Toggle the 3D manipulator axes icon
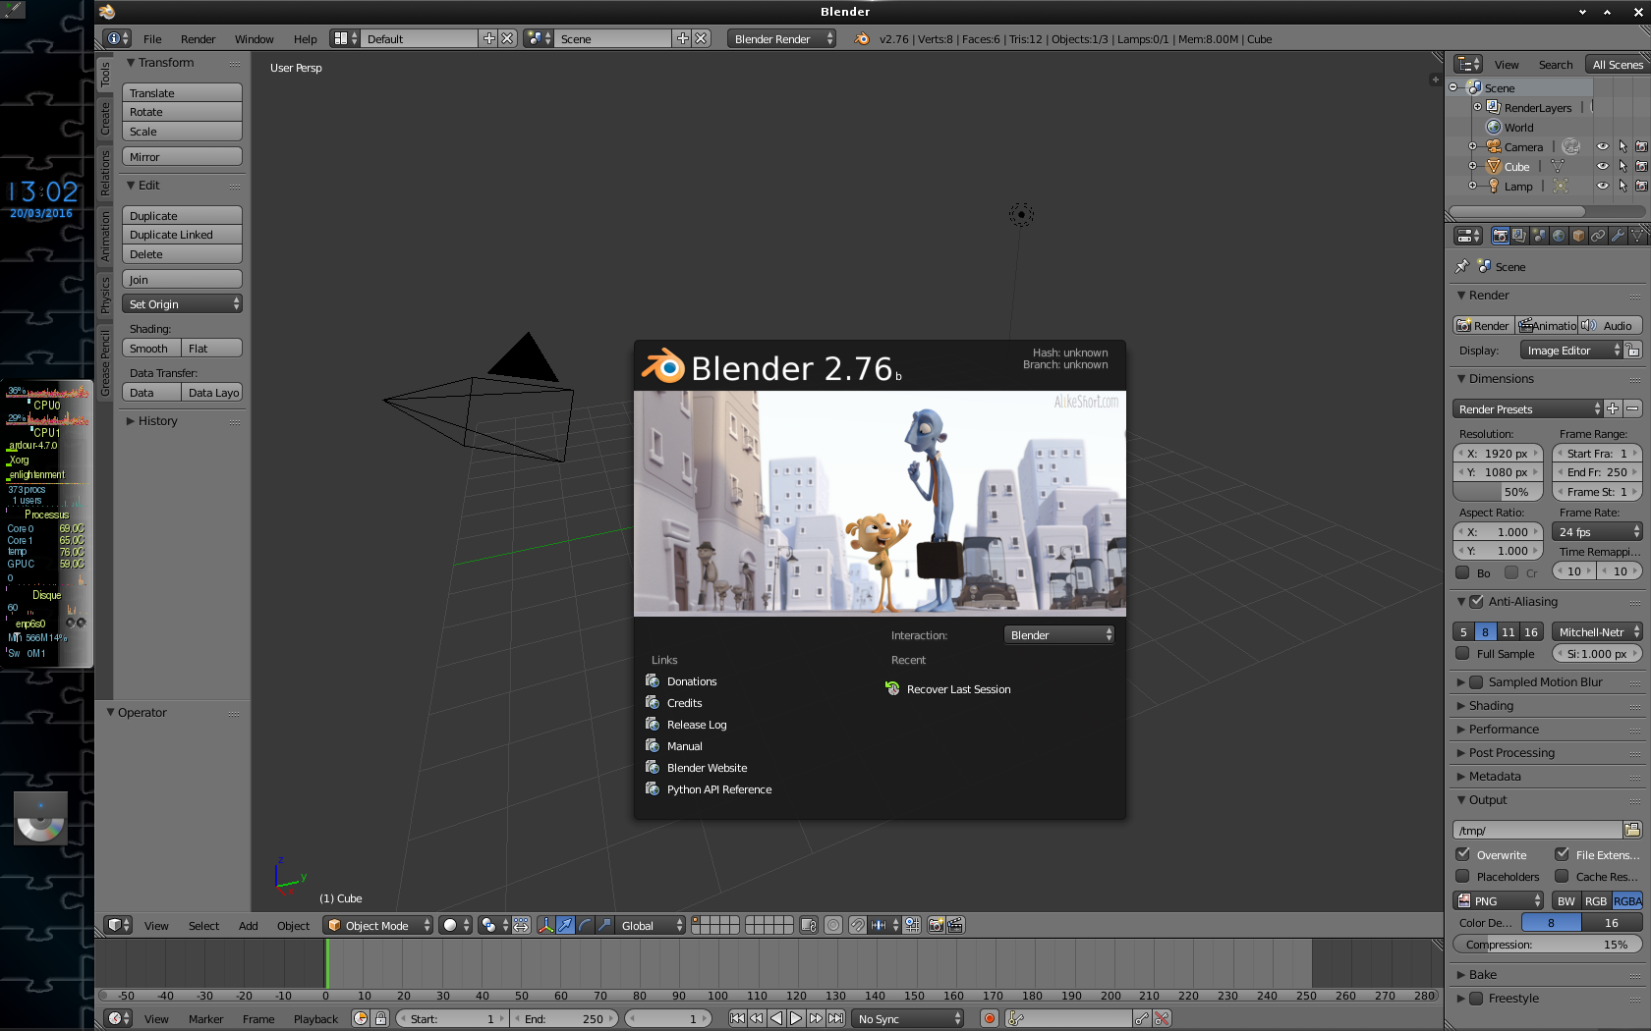The width and height of the screenshot is (1651, 1031). [x=545, y=925]
